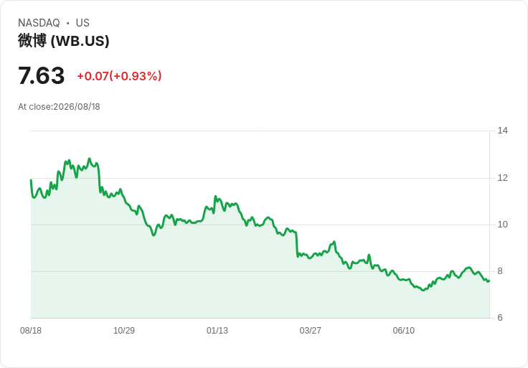Click the current price 7.63
528x368 pixels.
[x=41, y=75]
